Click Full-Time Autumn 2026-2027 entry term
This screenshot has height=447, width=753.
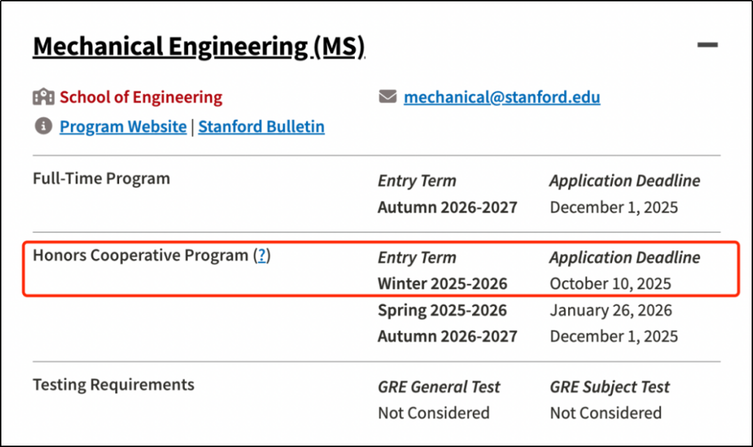[448, 207]
